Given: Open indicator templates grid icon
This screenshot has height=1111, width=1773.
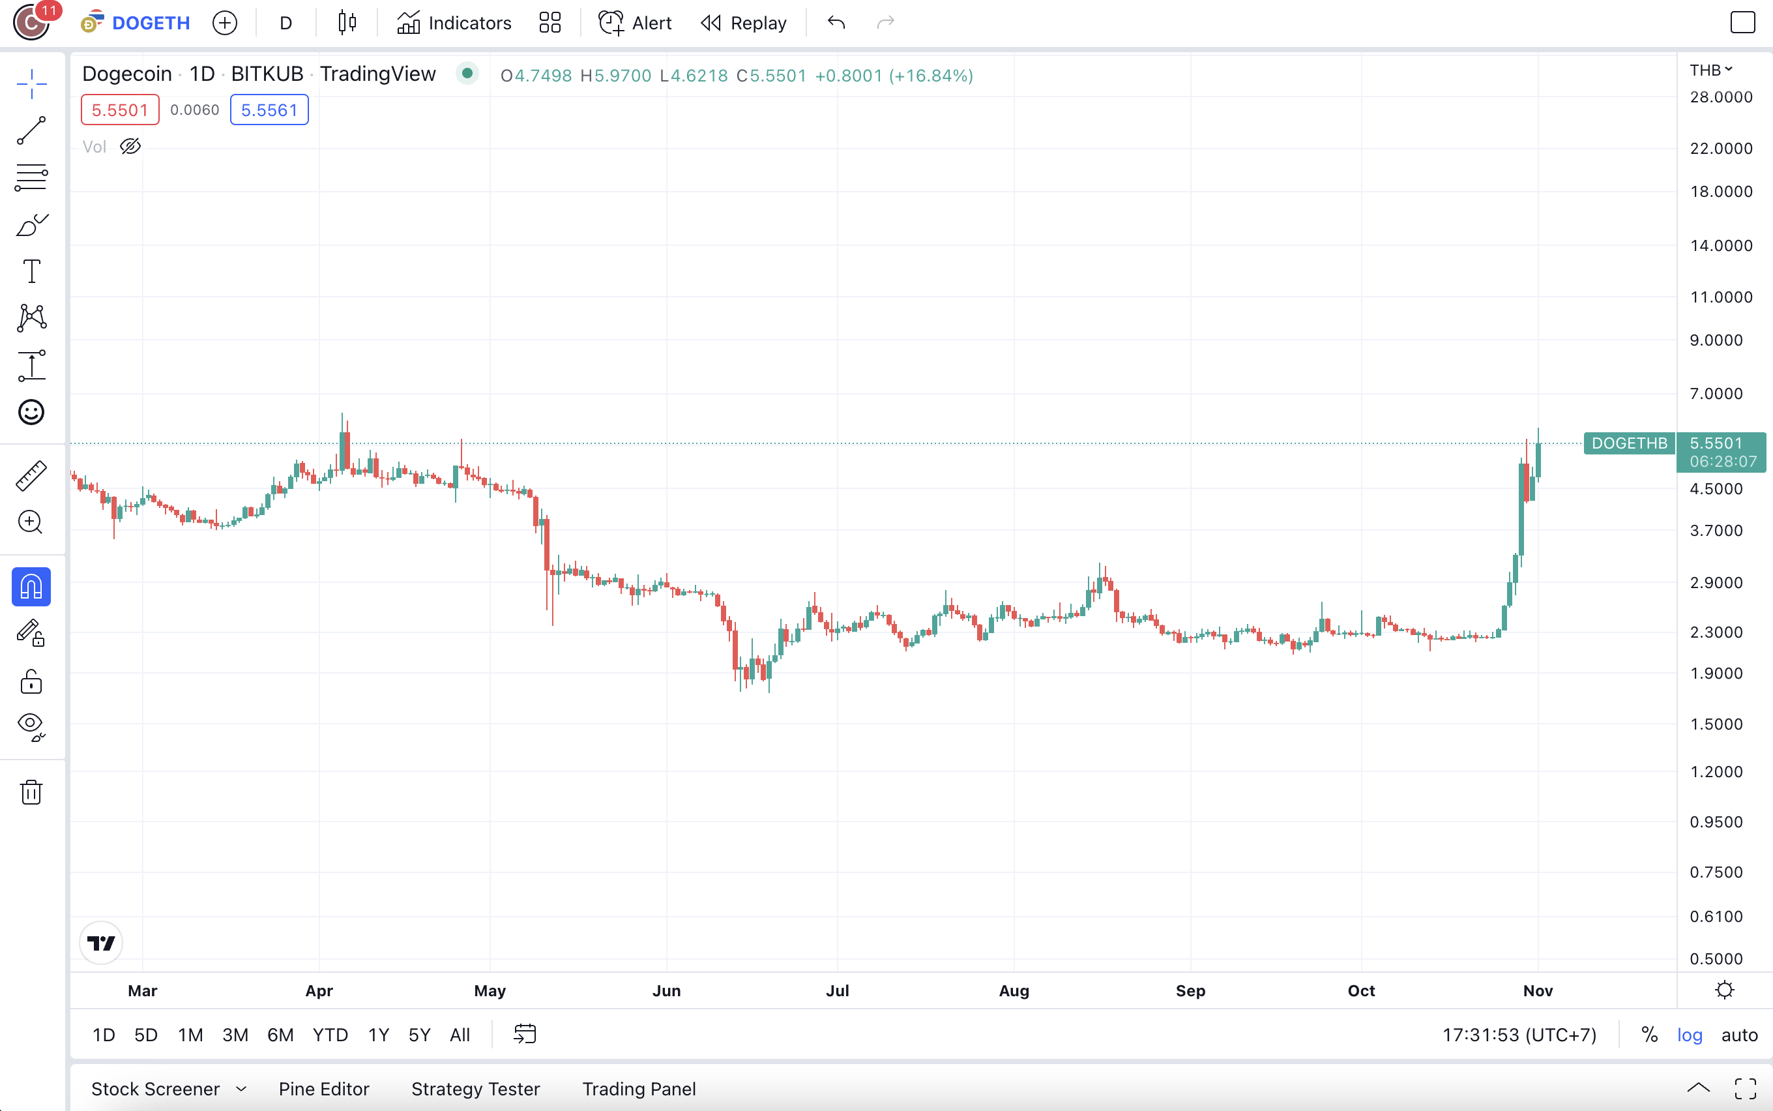Looking at the screenshot, I should pos(550,23).
